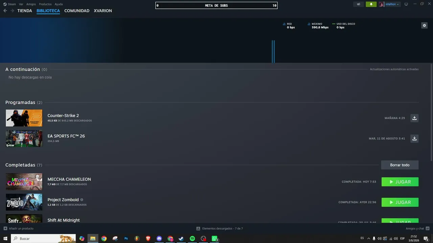
Task: Go to the TIENDA tab
Action: click(25, 11)
